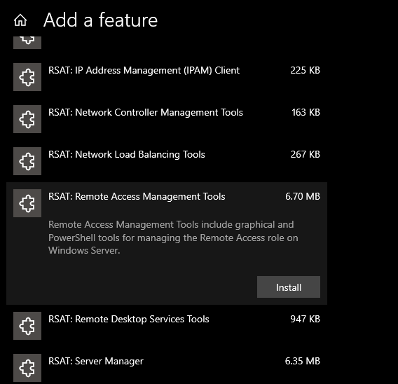The image size is (398, 384).
Task: Click the Server Manager puzzle icon
Action: pyautogui.click(x=27, y=368)
